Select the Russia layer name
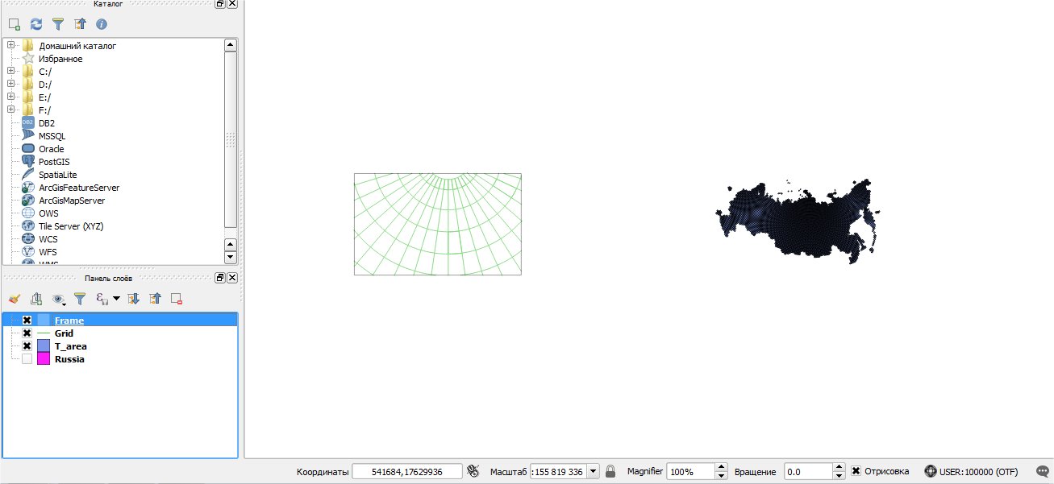The height and width of the screenshot is (484, 1054). point(69,359)
